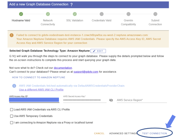Expand How to Connect to Amazon Neptune
This screenshot has width=183, height=140.
(x=38, y=77)
